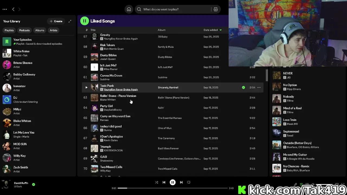Open The Essential Kansas album link

[170, 118]
